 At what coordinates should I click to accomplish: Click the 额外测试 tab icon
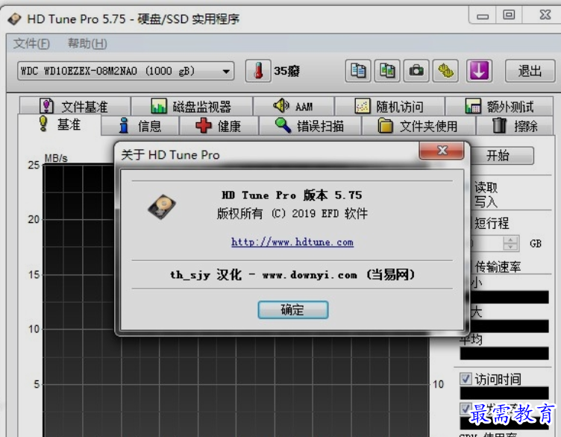473,106
